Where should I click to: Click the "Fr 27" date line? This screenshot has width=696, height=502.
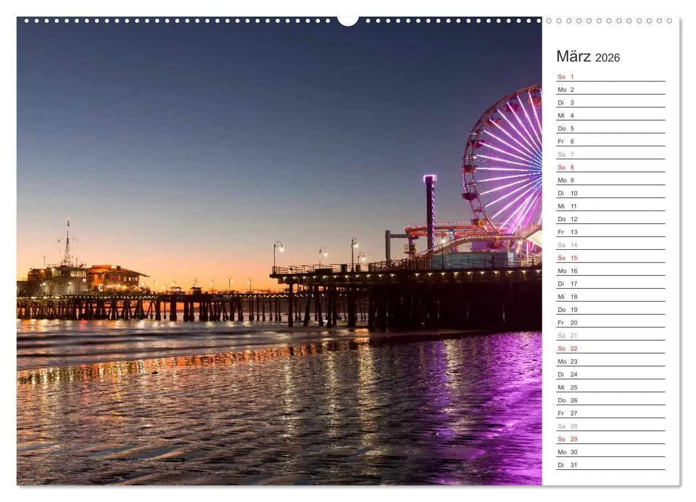(567, 413)
